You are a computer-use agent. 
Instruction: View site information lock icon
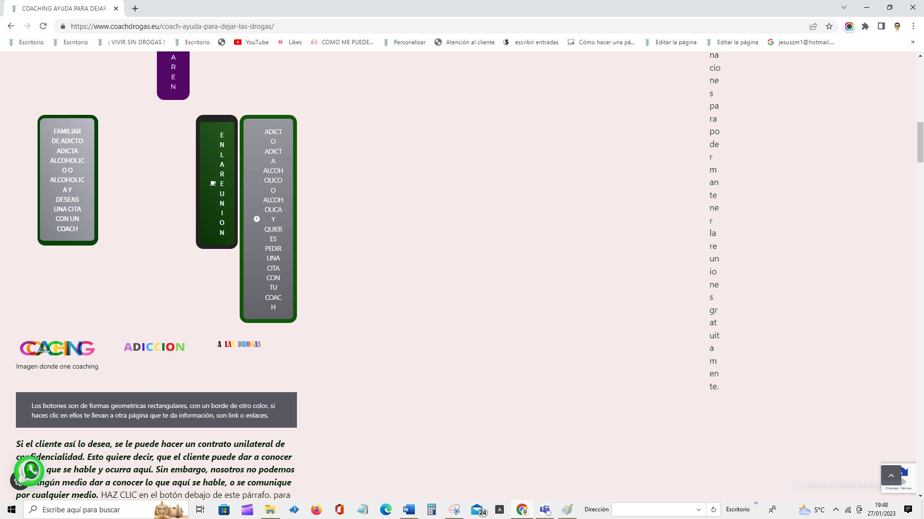pyautogui.click(x=63, y=26)
